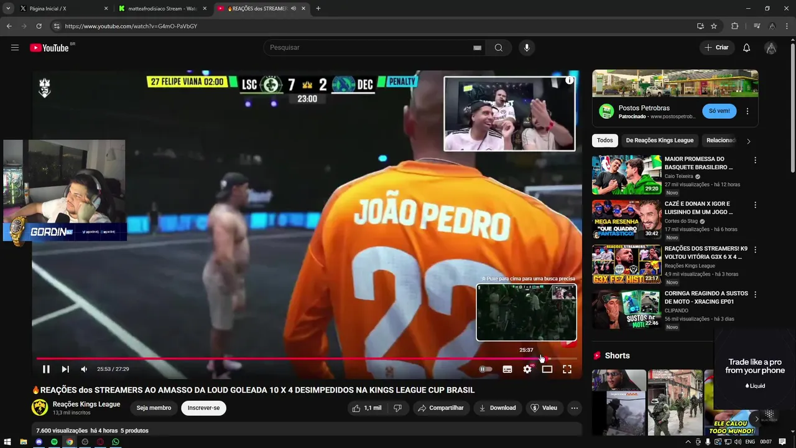Open Chrome three-dot menu
The image size is (796, 448).
point(787,26)
